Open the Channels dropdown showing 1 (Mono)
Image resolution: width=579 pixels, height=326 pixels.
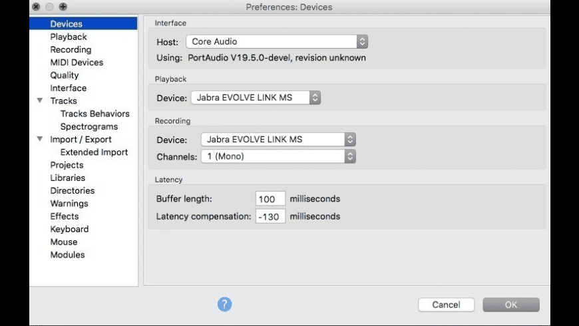[x=278, y=156]
